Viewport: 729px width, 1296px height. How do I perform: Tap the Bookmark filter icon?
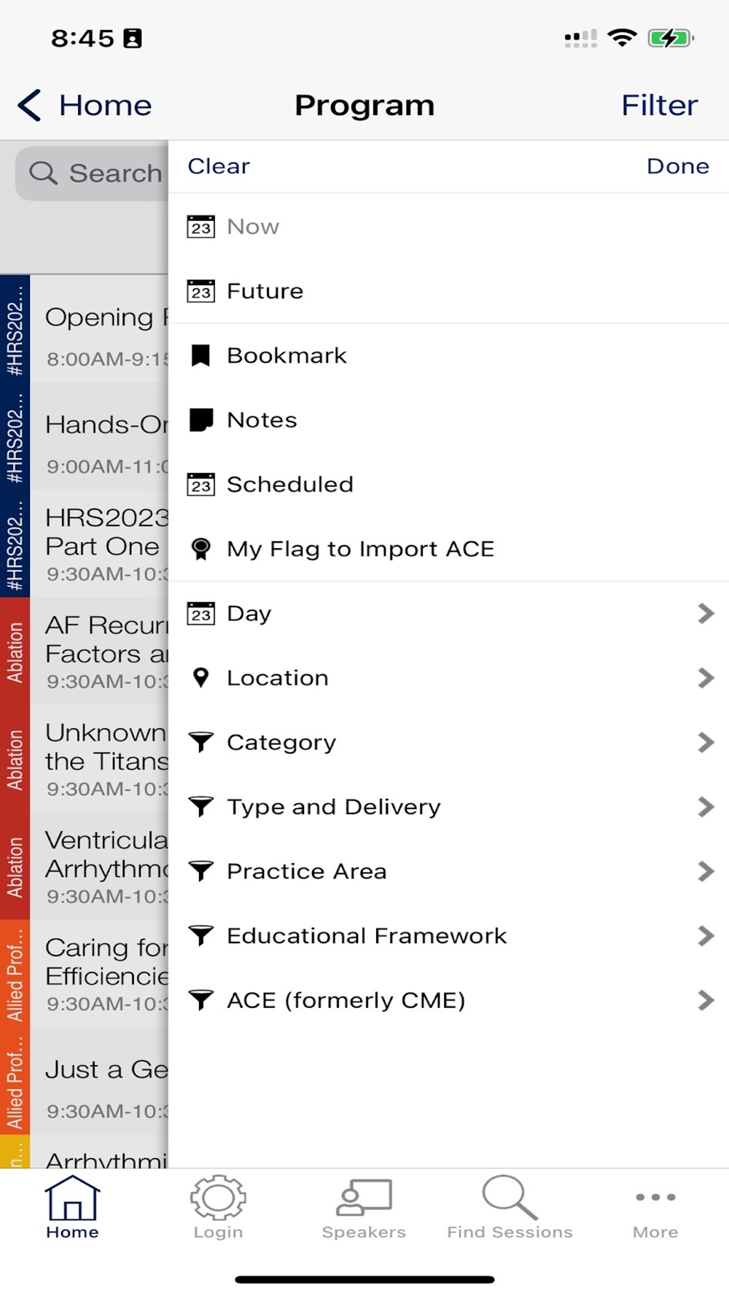(200, 356)
